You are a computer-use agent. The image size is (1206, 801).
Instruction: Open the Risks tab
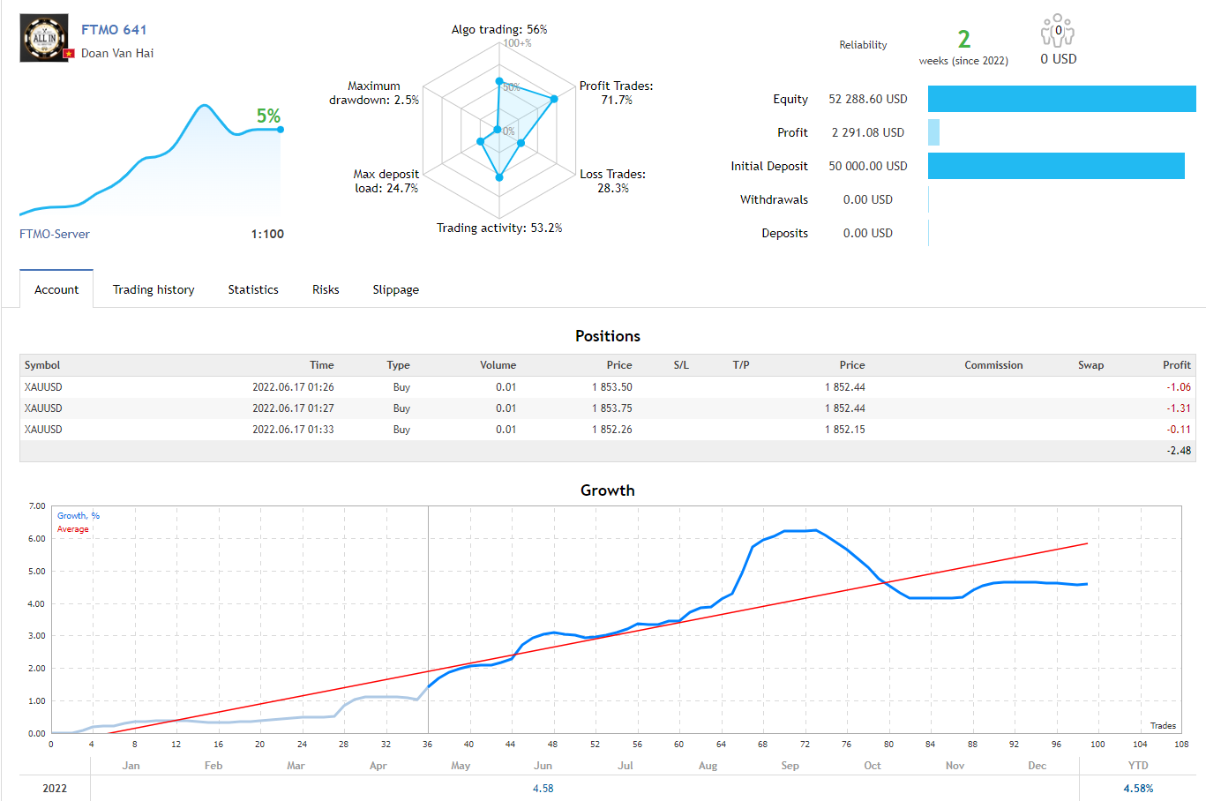[x=326, y=289]
